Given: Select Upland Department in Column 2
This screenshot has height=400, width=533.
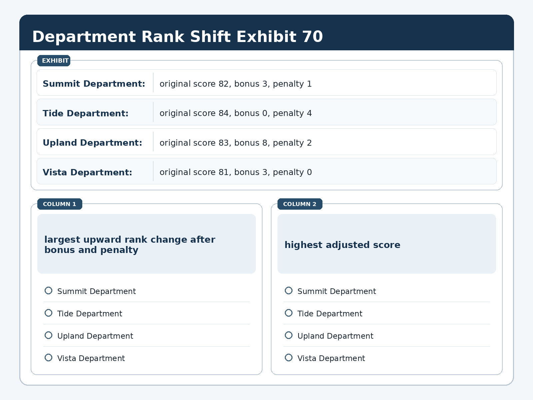Looking at the screenshot, I should point(289,335).
